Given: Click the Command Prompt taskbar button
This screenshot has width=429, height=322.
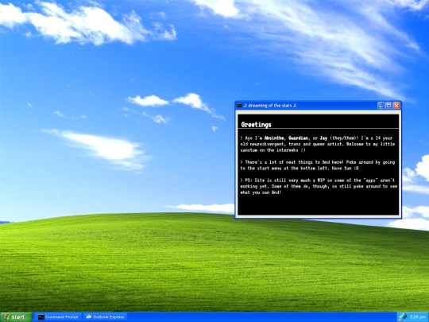Looking at the screenshot, I should [x=58, y=317].
